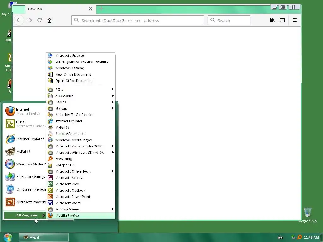Launch MyPal 68 from programs list

pyautogui.click(x=80, y=127)
